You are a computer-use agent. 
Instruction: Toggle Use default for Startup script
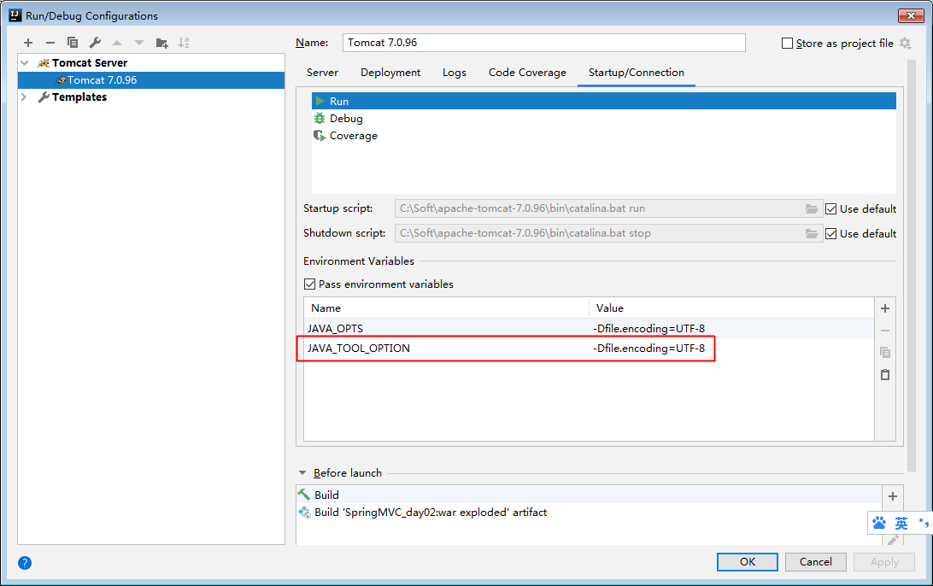[x=831, y=208]
